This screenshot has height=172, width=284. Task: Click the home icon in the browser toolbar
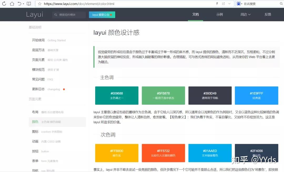click(x=12, y=4)
